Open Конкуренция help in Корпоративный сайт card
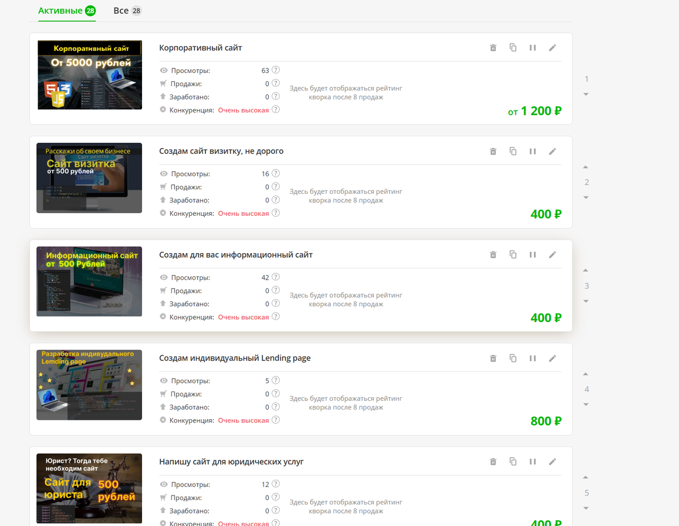679x526 pixels. click(276, 110)
